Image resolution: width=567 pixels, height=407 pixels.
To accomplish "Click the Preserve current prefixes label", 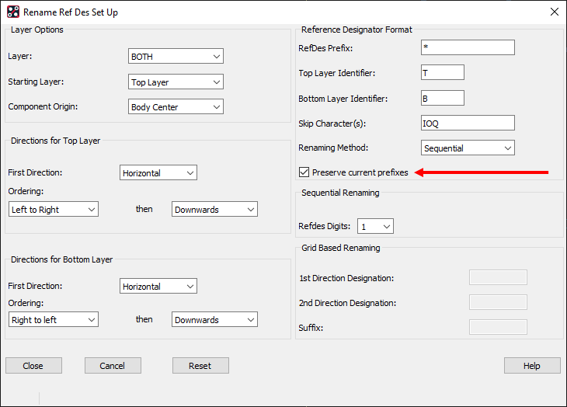I will (x=360, y=172).
